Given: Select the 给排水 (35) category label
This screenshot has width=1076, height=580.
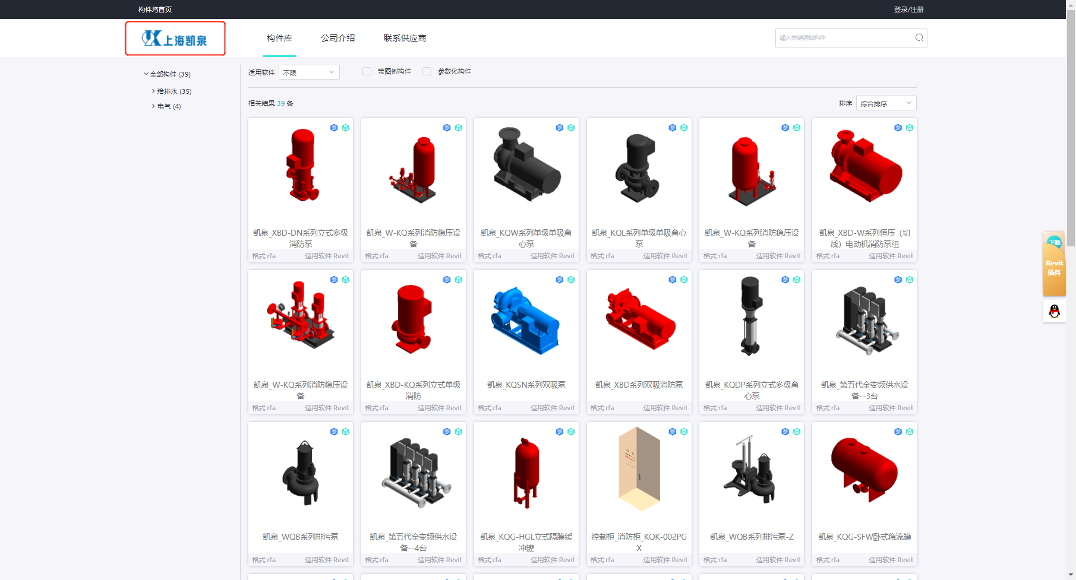Looking at the screenshot, I should (x=174, y=91).
